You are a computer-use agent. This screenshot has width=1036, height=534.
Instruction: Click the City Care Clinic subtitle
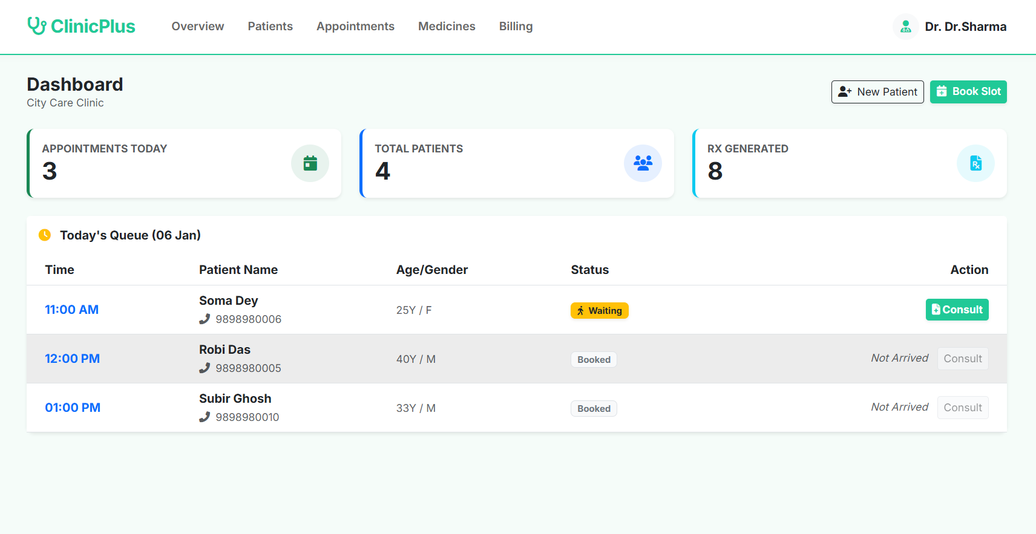[65, 103]
